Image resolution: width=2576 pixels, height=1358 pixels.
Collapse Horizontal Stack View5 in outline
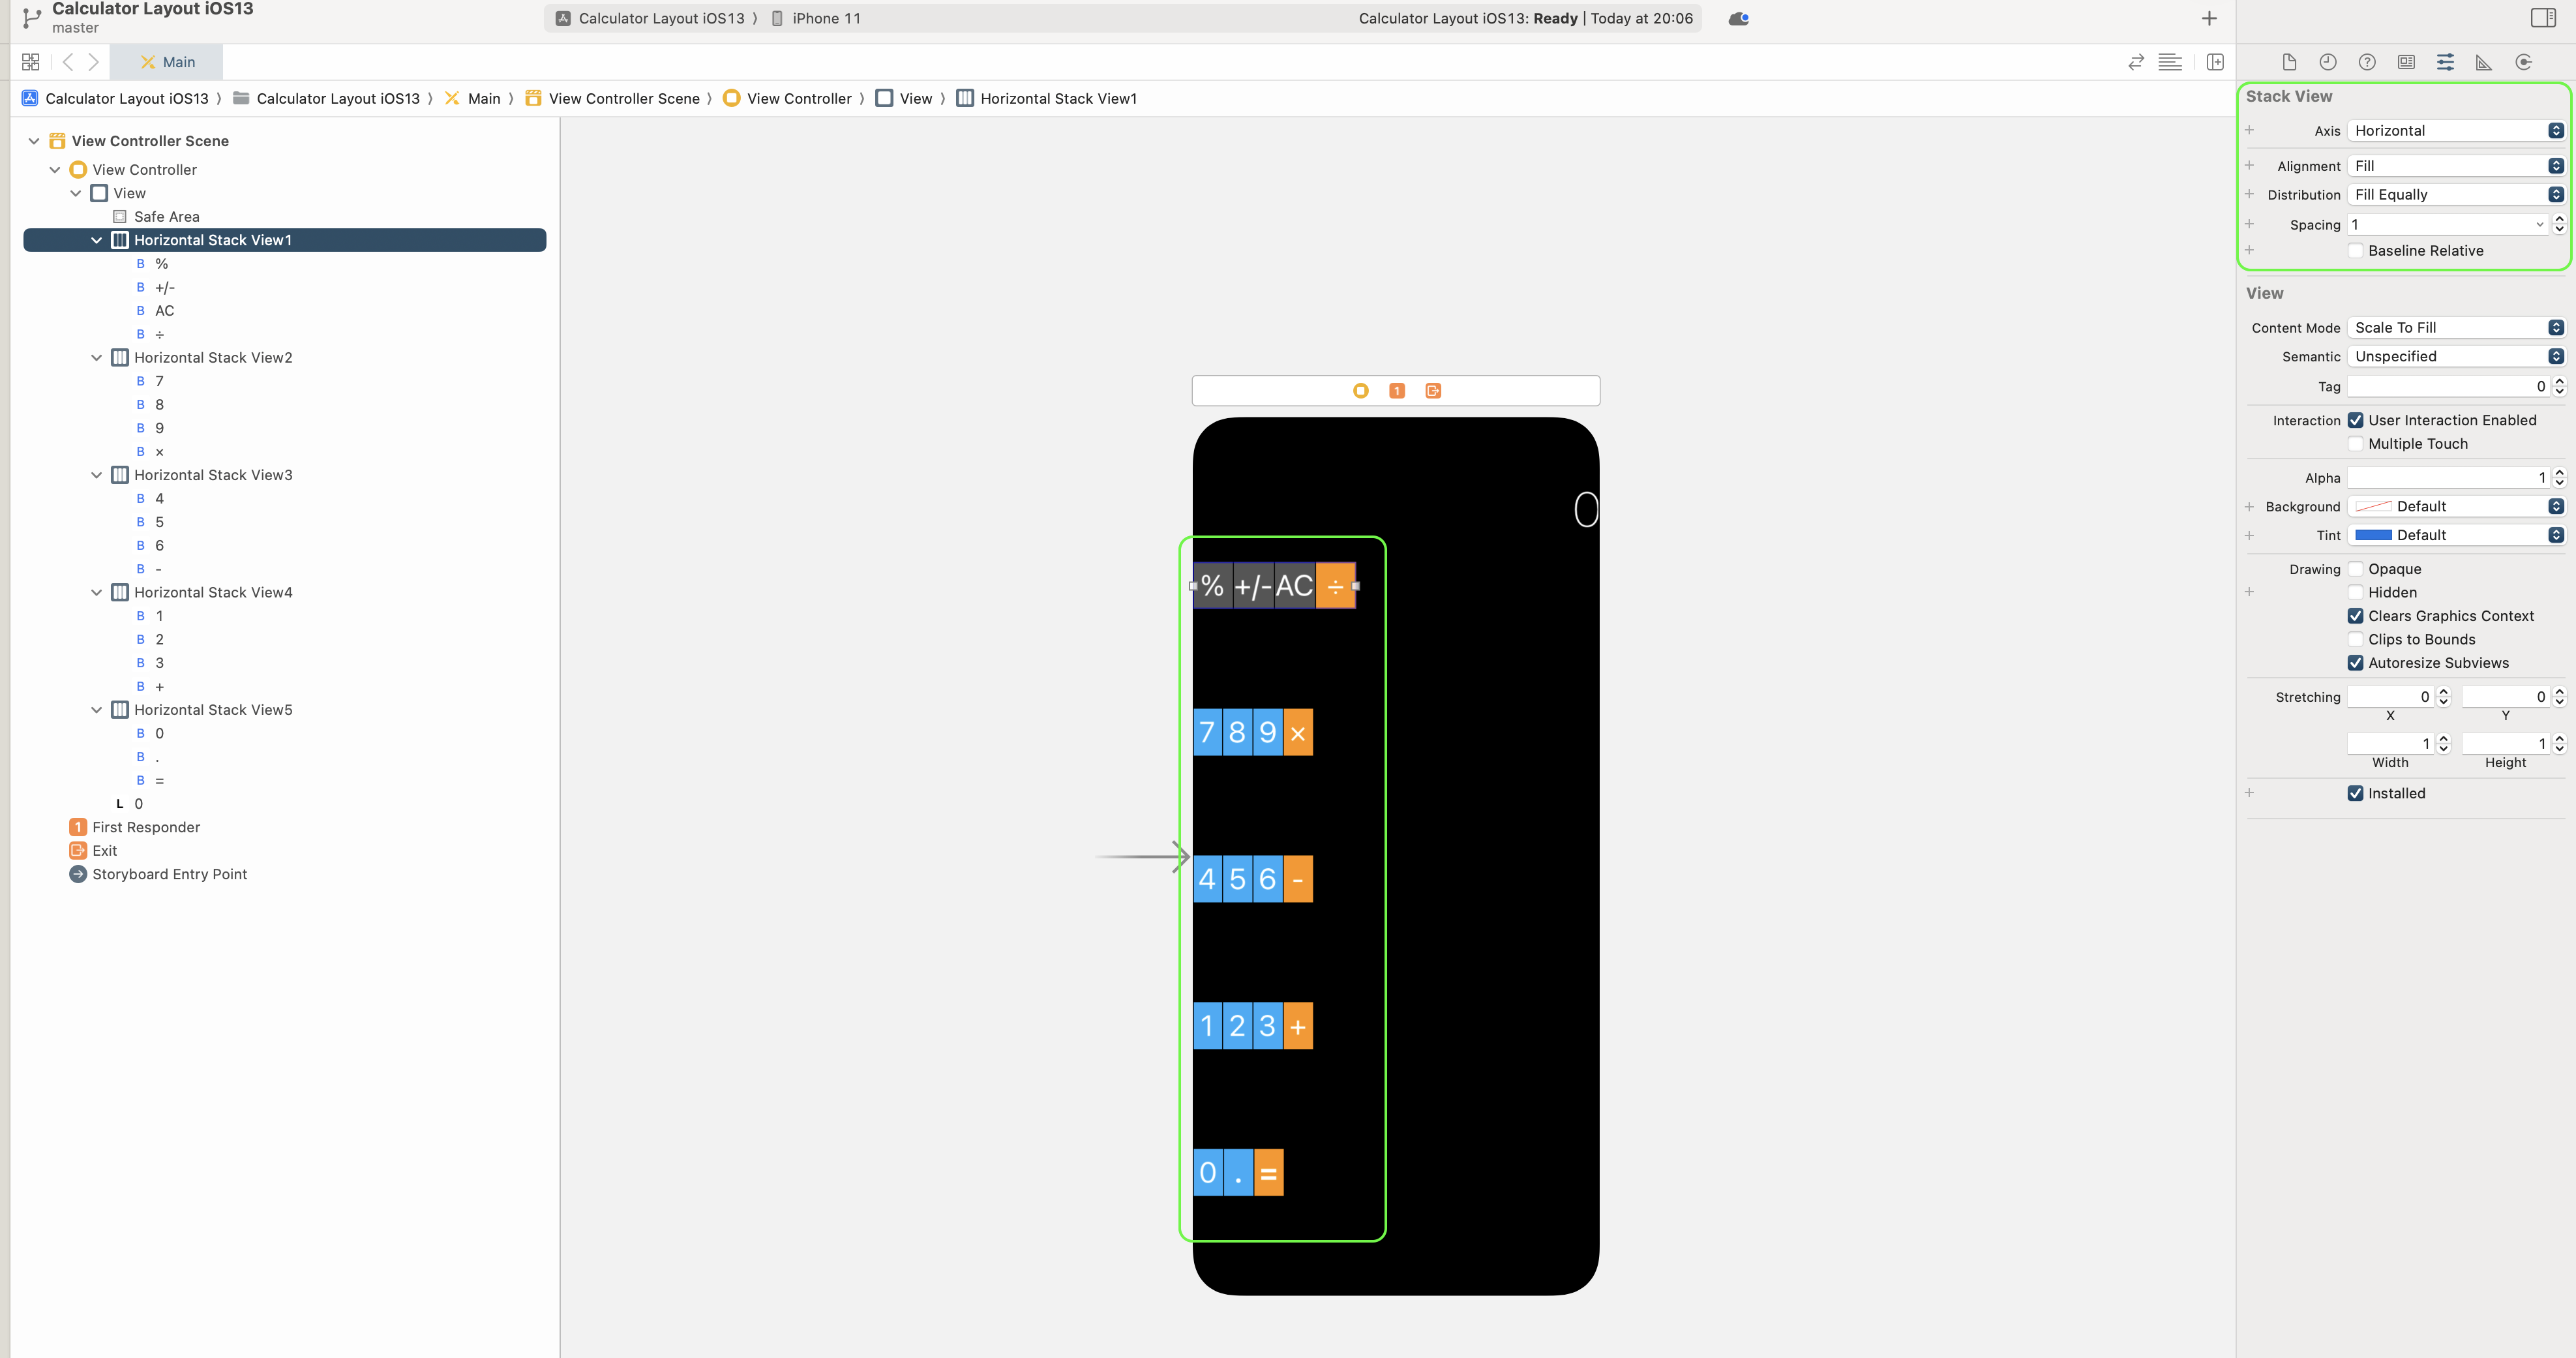pyautogui.click(x=96, y=710)
